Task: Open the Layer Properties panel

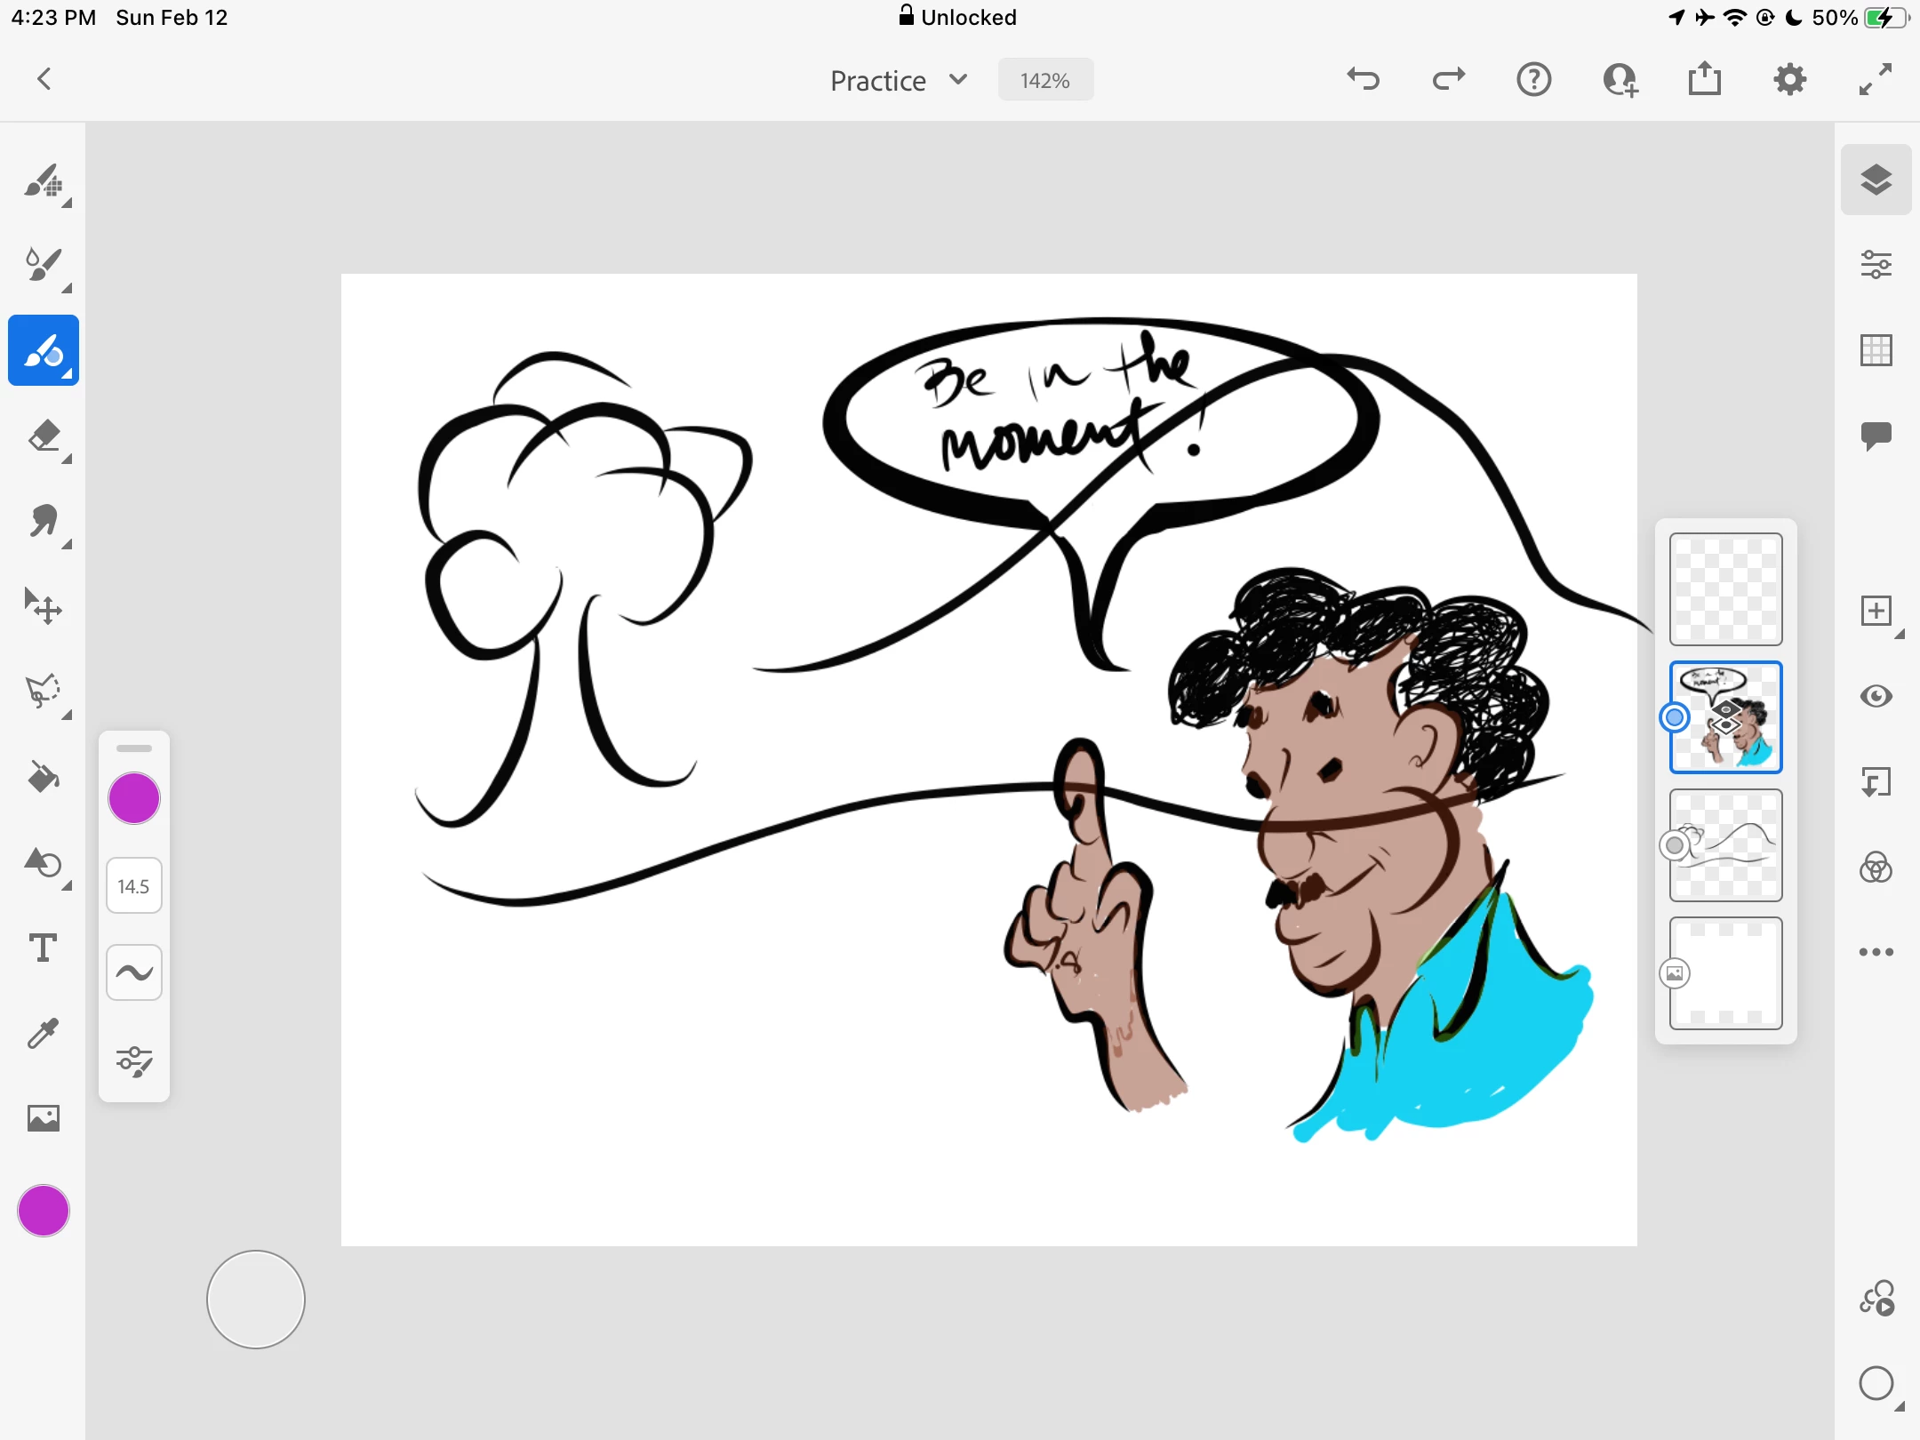Action: [x=1876, y=265]
